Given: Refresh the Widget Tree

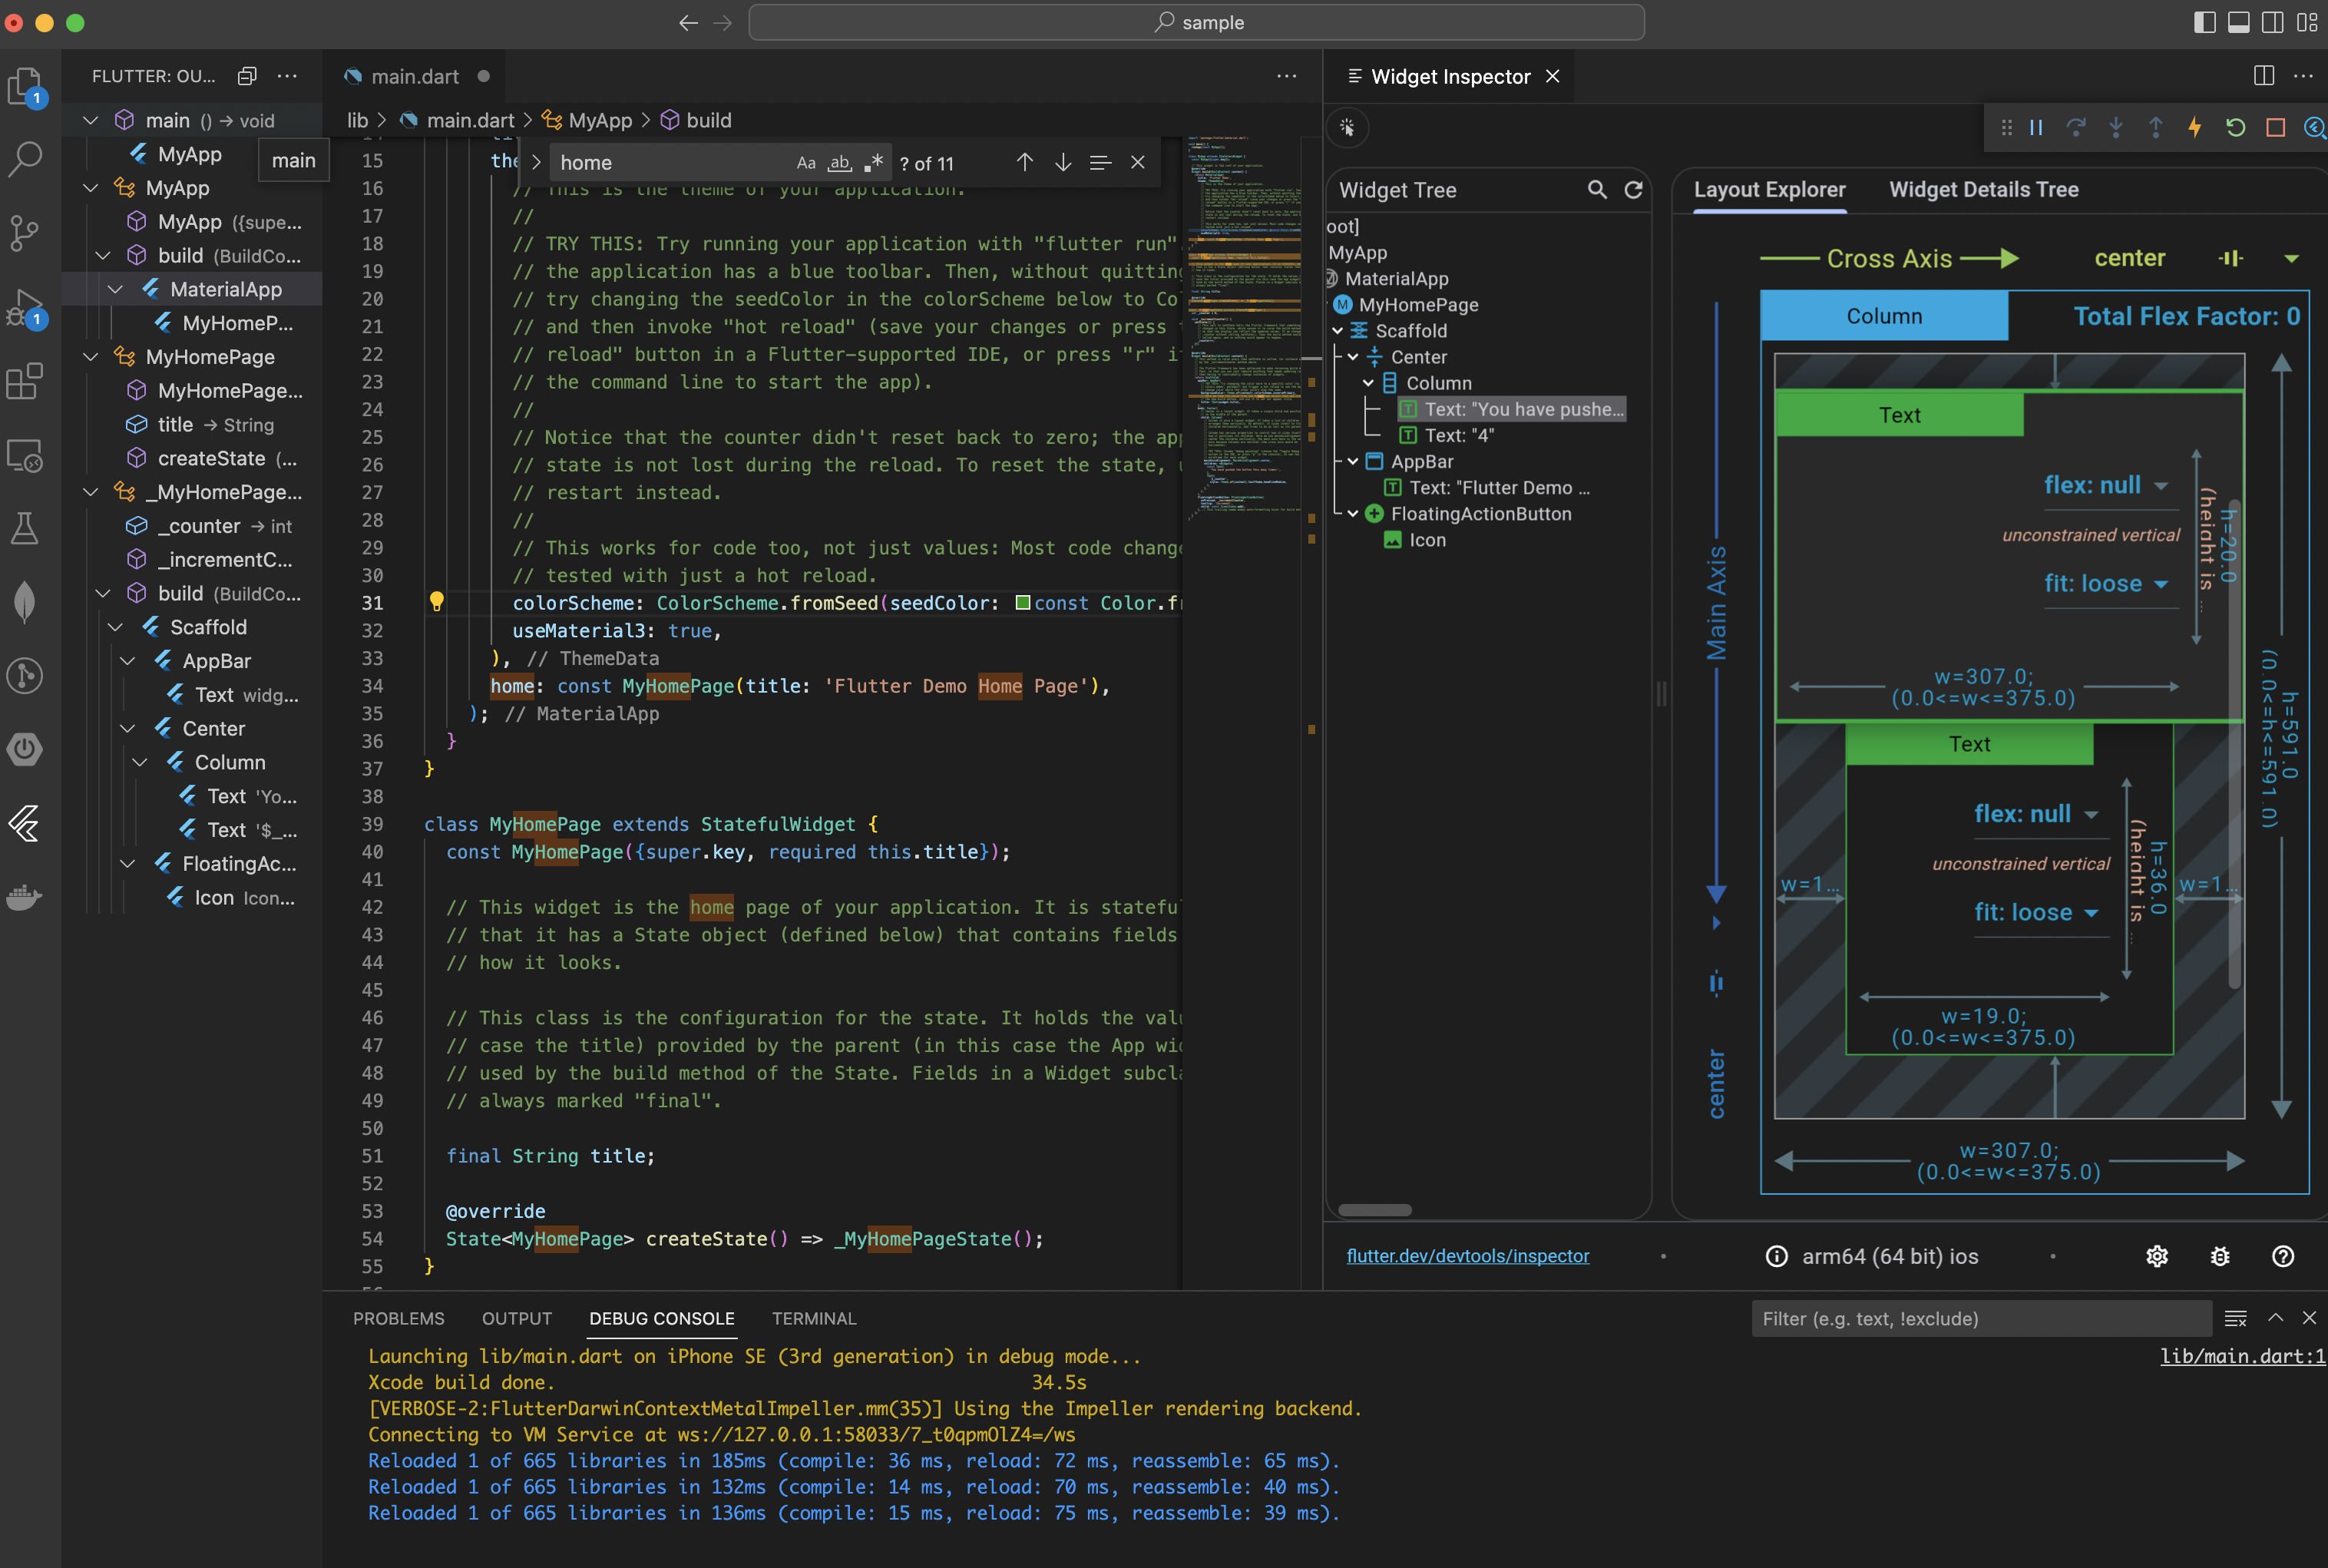Looking at the screenshot, I should pos(1633,190).
